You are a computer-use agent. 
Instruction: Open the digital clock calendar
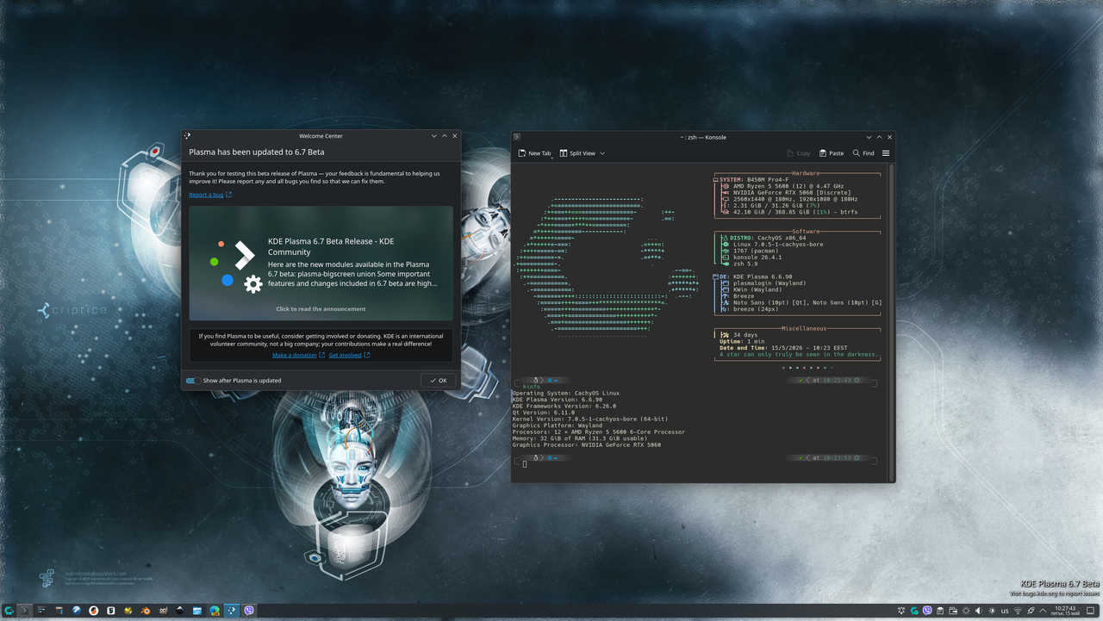tap(1066, 611)
